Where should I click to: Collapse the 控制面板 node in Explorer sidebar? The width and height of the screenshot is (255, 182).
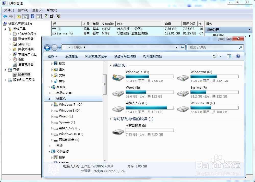49,152
